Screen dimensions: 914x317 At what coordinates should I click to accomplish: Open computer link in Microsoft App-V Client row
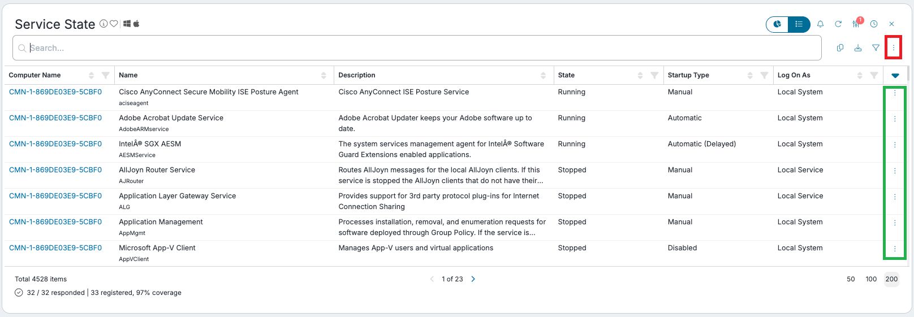click(x=55, y=248)
